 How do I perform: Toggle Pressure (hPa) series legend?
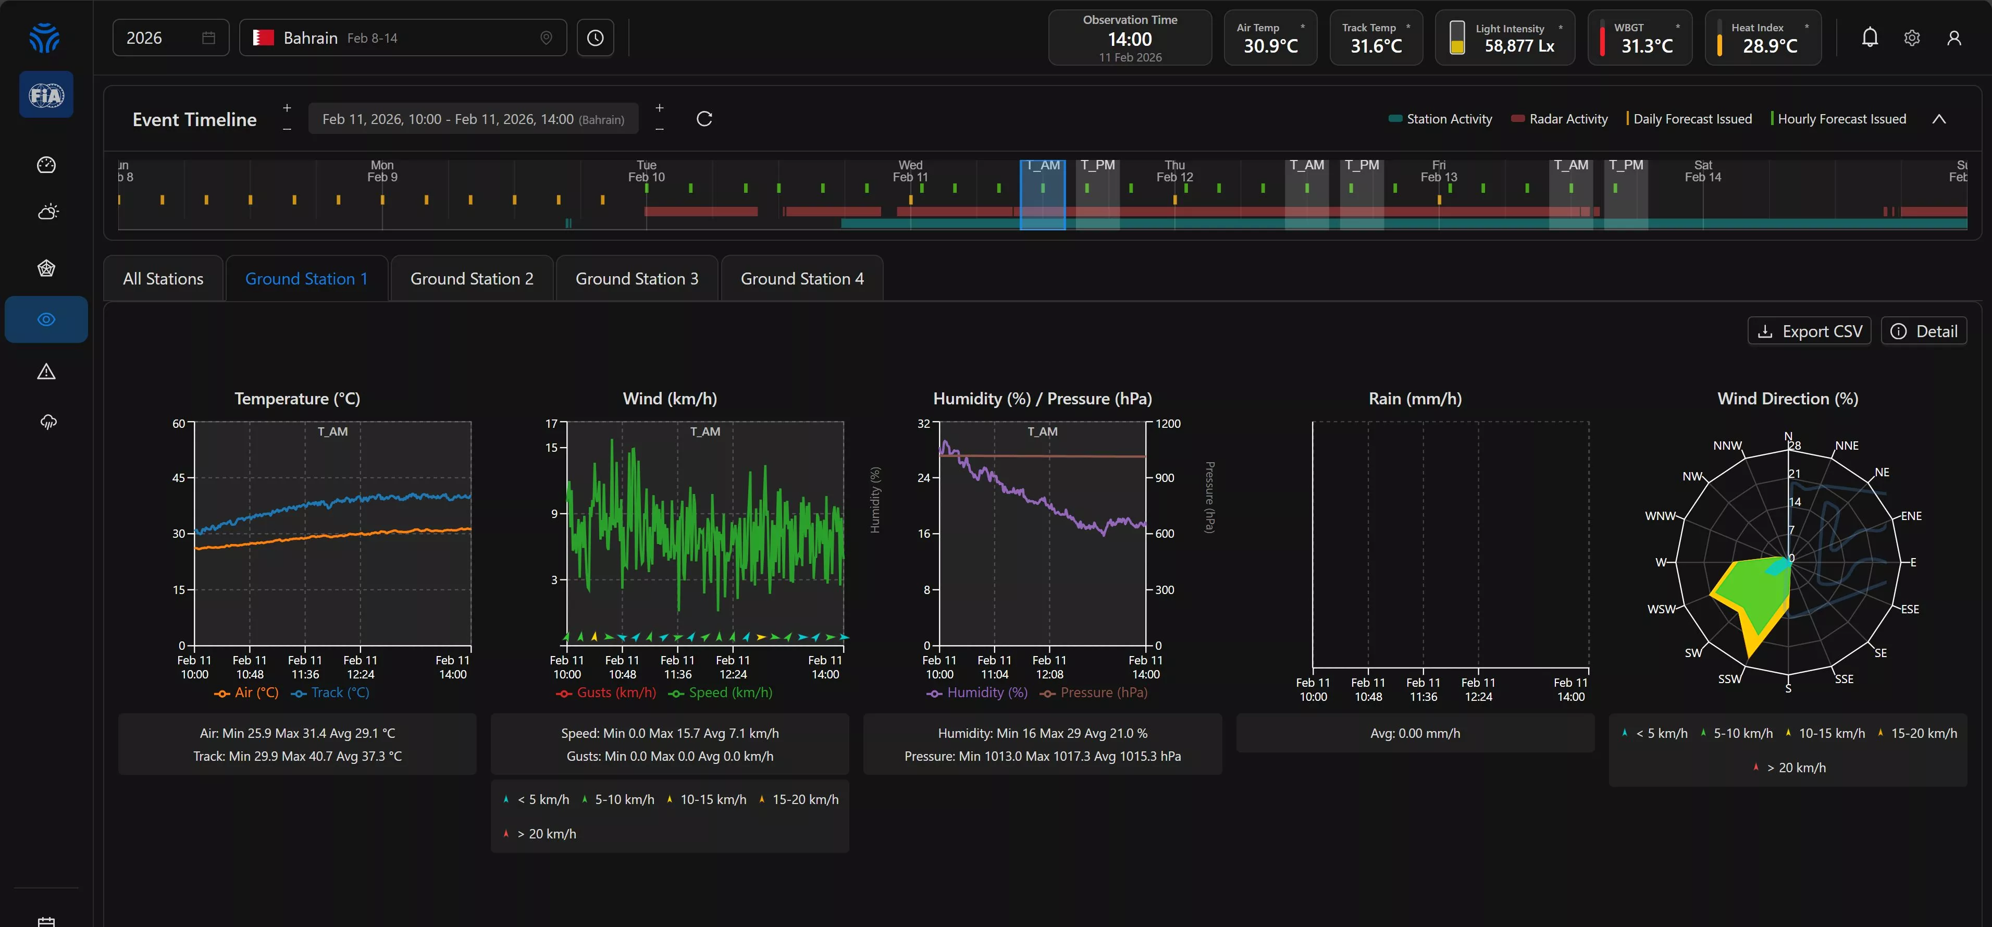[1093, 693]
